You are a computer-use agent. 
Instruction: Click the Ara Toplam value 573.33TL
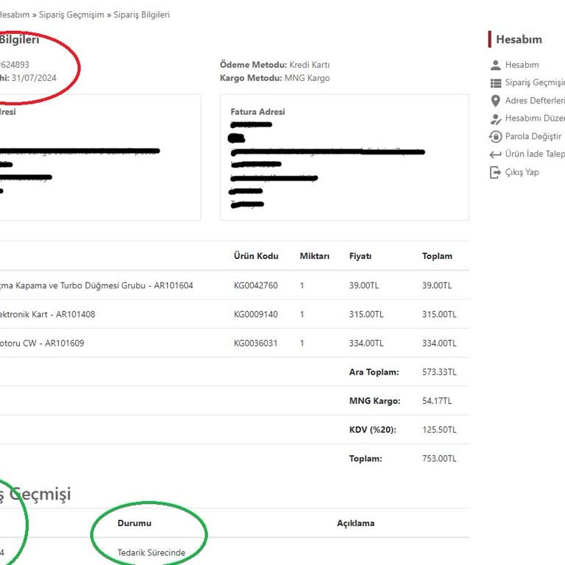click(x=439, y=372)
